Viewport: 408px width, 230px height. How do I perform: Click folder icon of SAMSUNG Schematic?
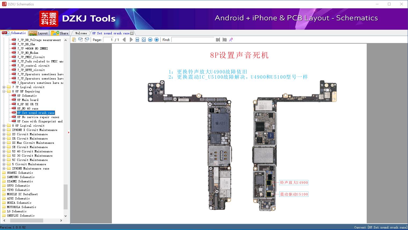click(4, 177)
